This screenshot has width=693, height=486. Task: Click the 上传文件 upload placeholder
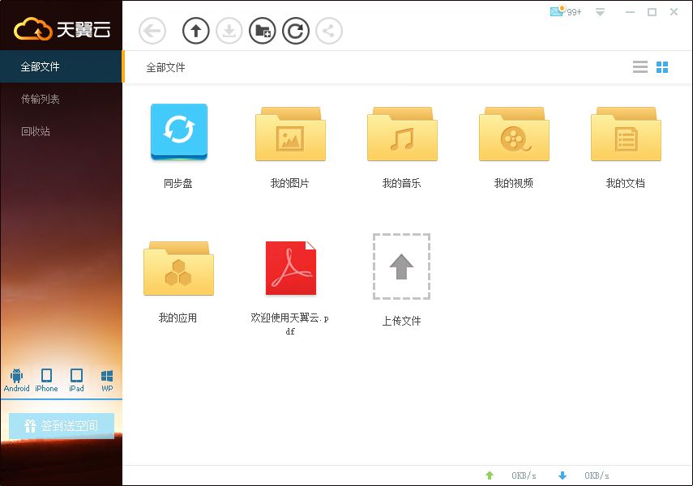pyautogui.click(x=401, y=280)
